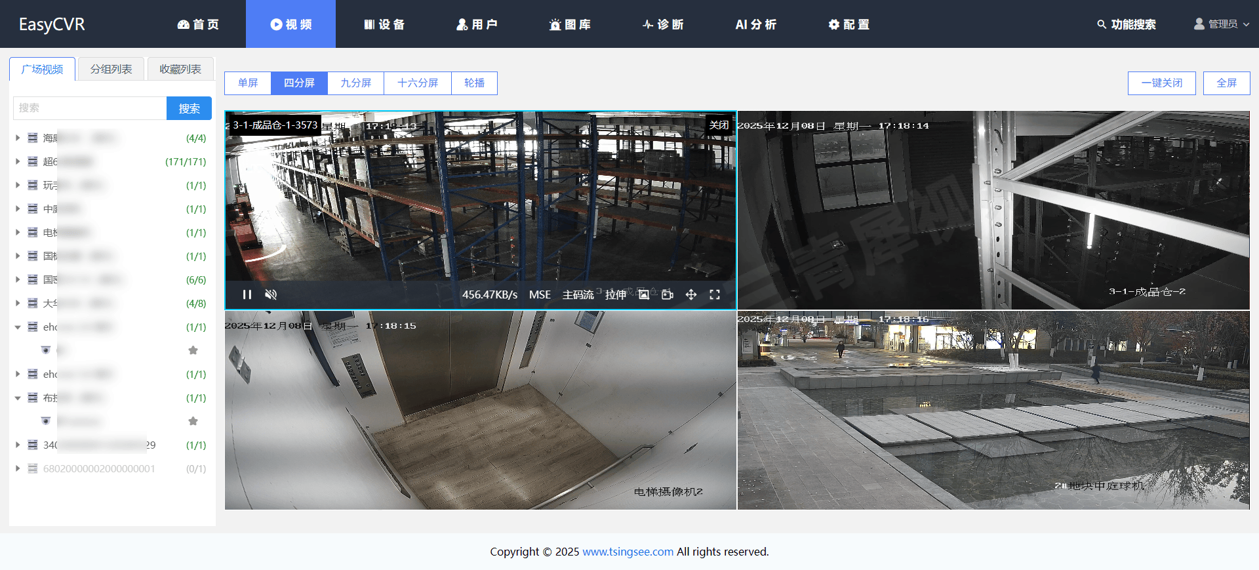Screen dimensions: 1259x570
Task: Pause the selected warehouse video stream
Action: [247, 295]
